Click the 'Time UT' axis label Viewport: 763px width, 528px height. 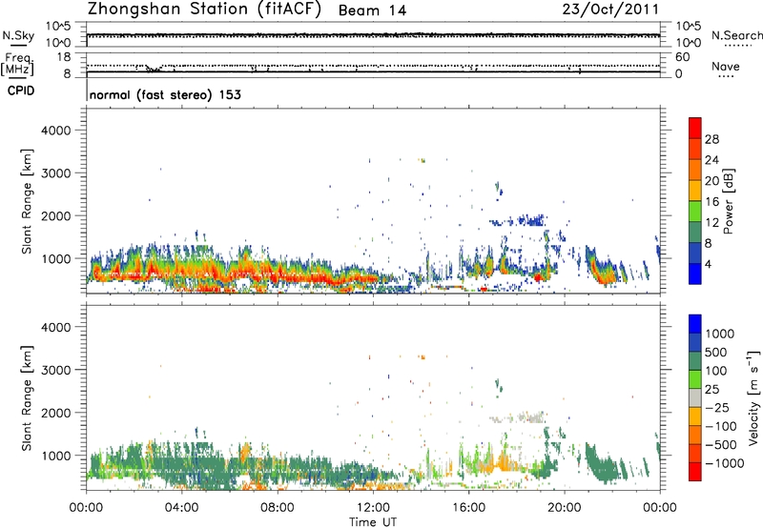[373, 522]
